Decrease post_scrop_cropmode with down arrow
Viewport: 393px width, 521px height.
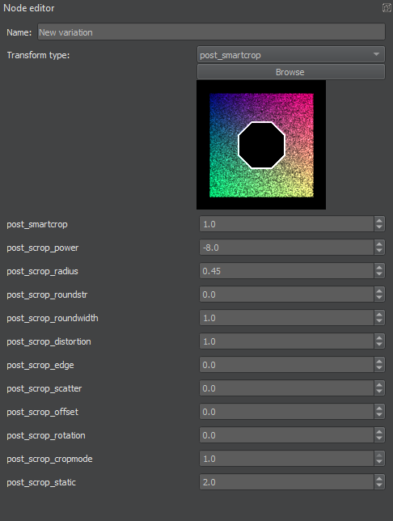[x=379, y=463]
